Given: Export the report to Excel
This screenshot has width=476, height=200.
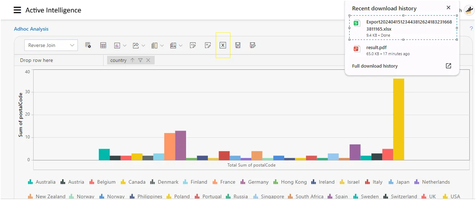Looking at the screenshot, I should (x=223, y=45).
